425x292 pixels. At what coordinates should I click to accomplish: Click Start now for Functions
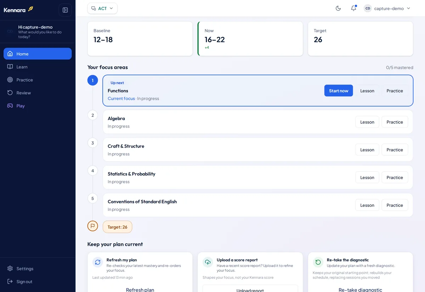pyautogui.click(x=339, y=91)
